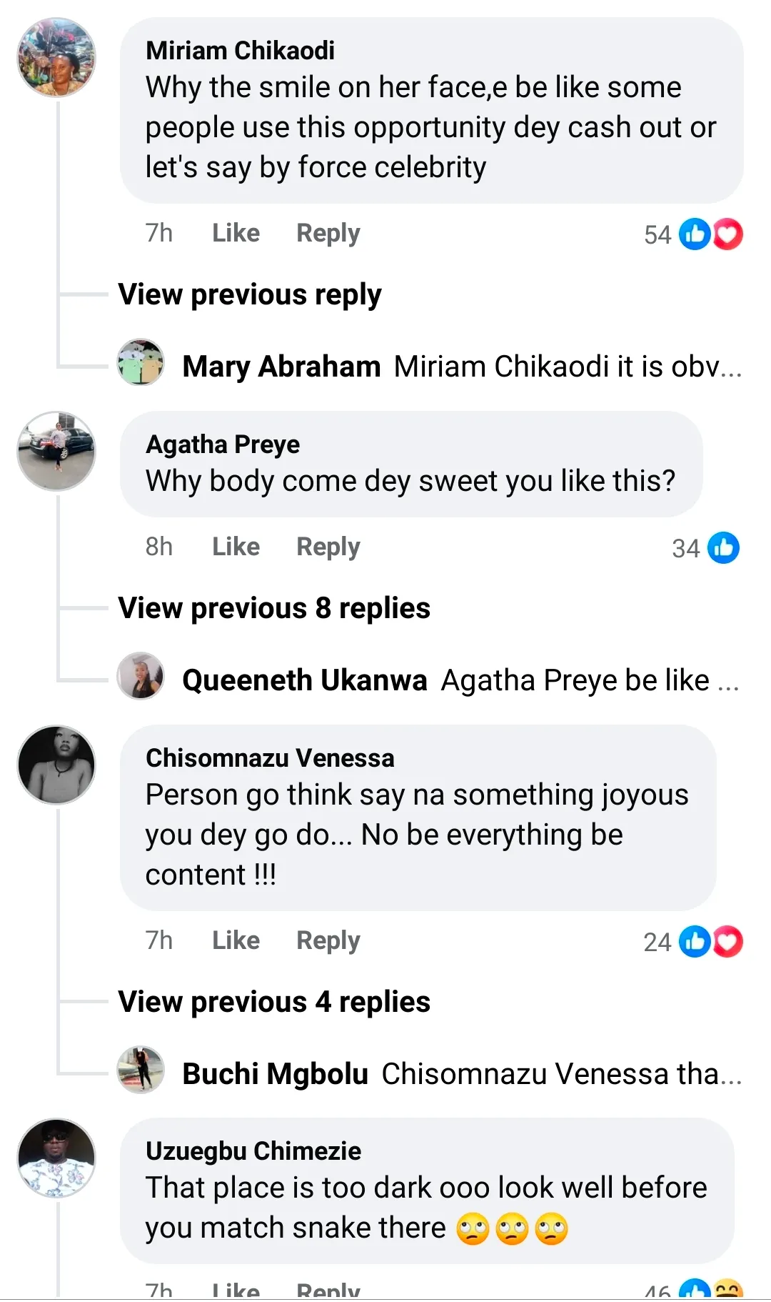Viewport: 771px width, 1302px height.
Task: Tap Buchi Mgbolu's small reply avatar
Action: tap(141, 1070)
